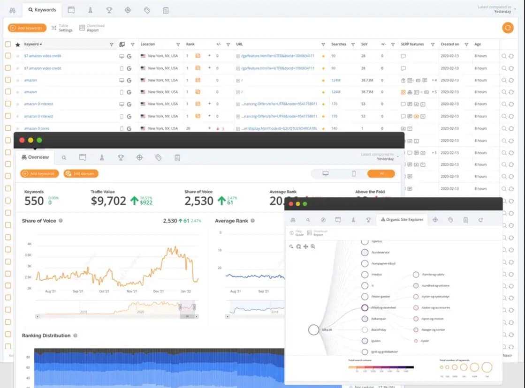
Task: Click the trophy icon in Overview window tabs
Action: click(121, 157)
